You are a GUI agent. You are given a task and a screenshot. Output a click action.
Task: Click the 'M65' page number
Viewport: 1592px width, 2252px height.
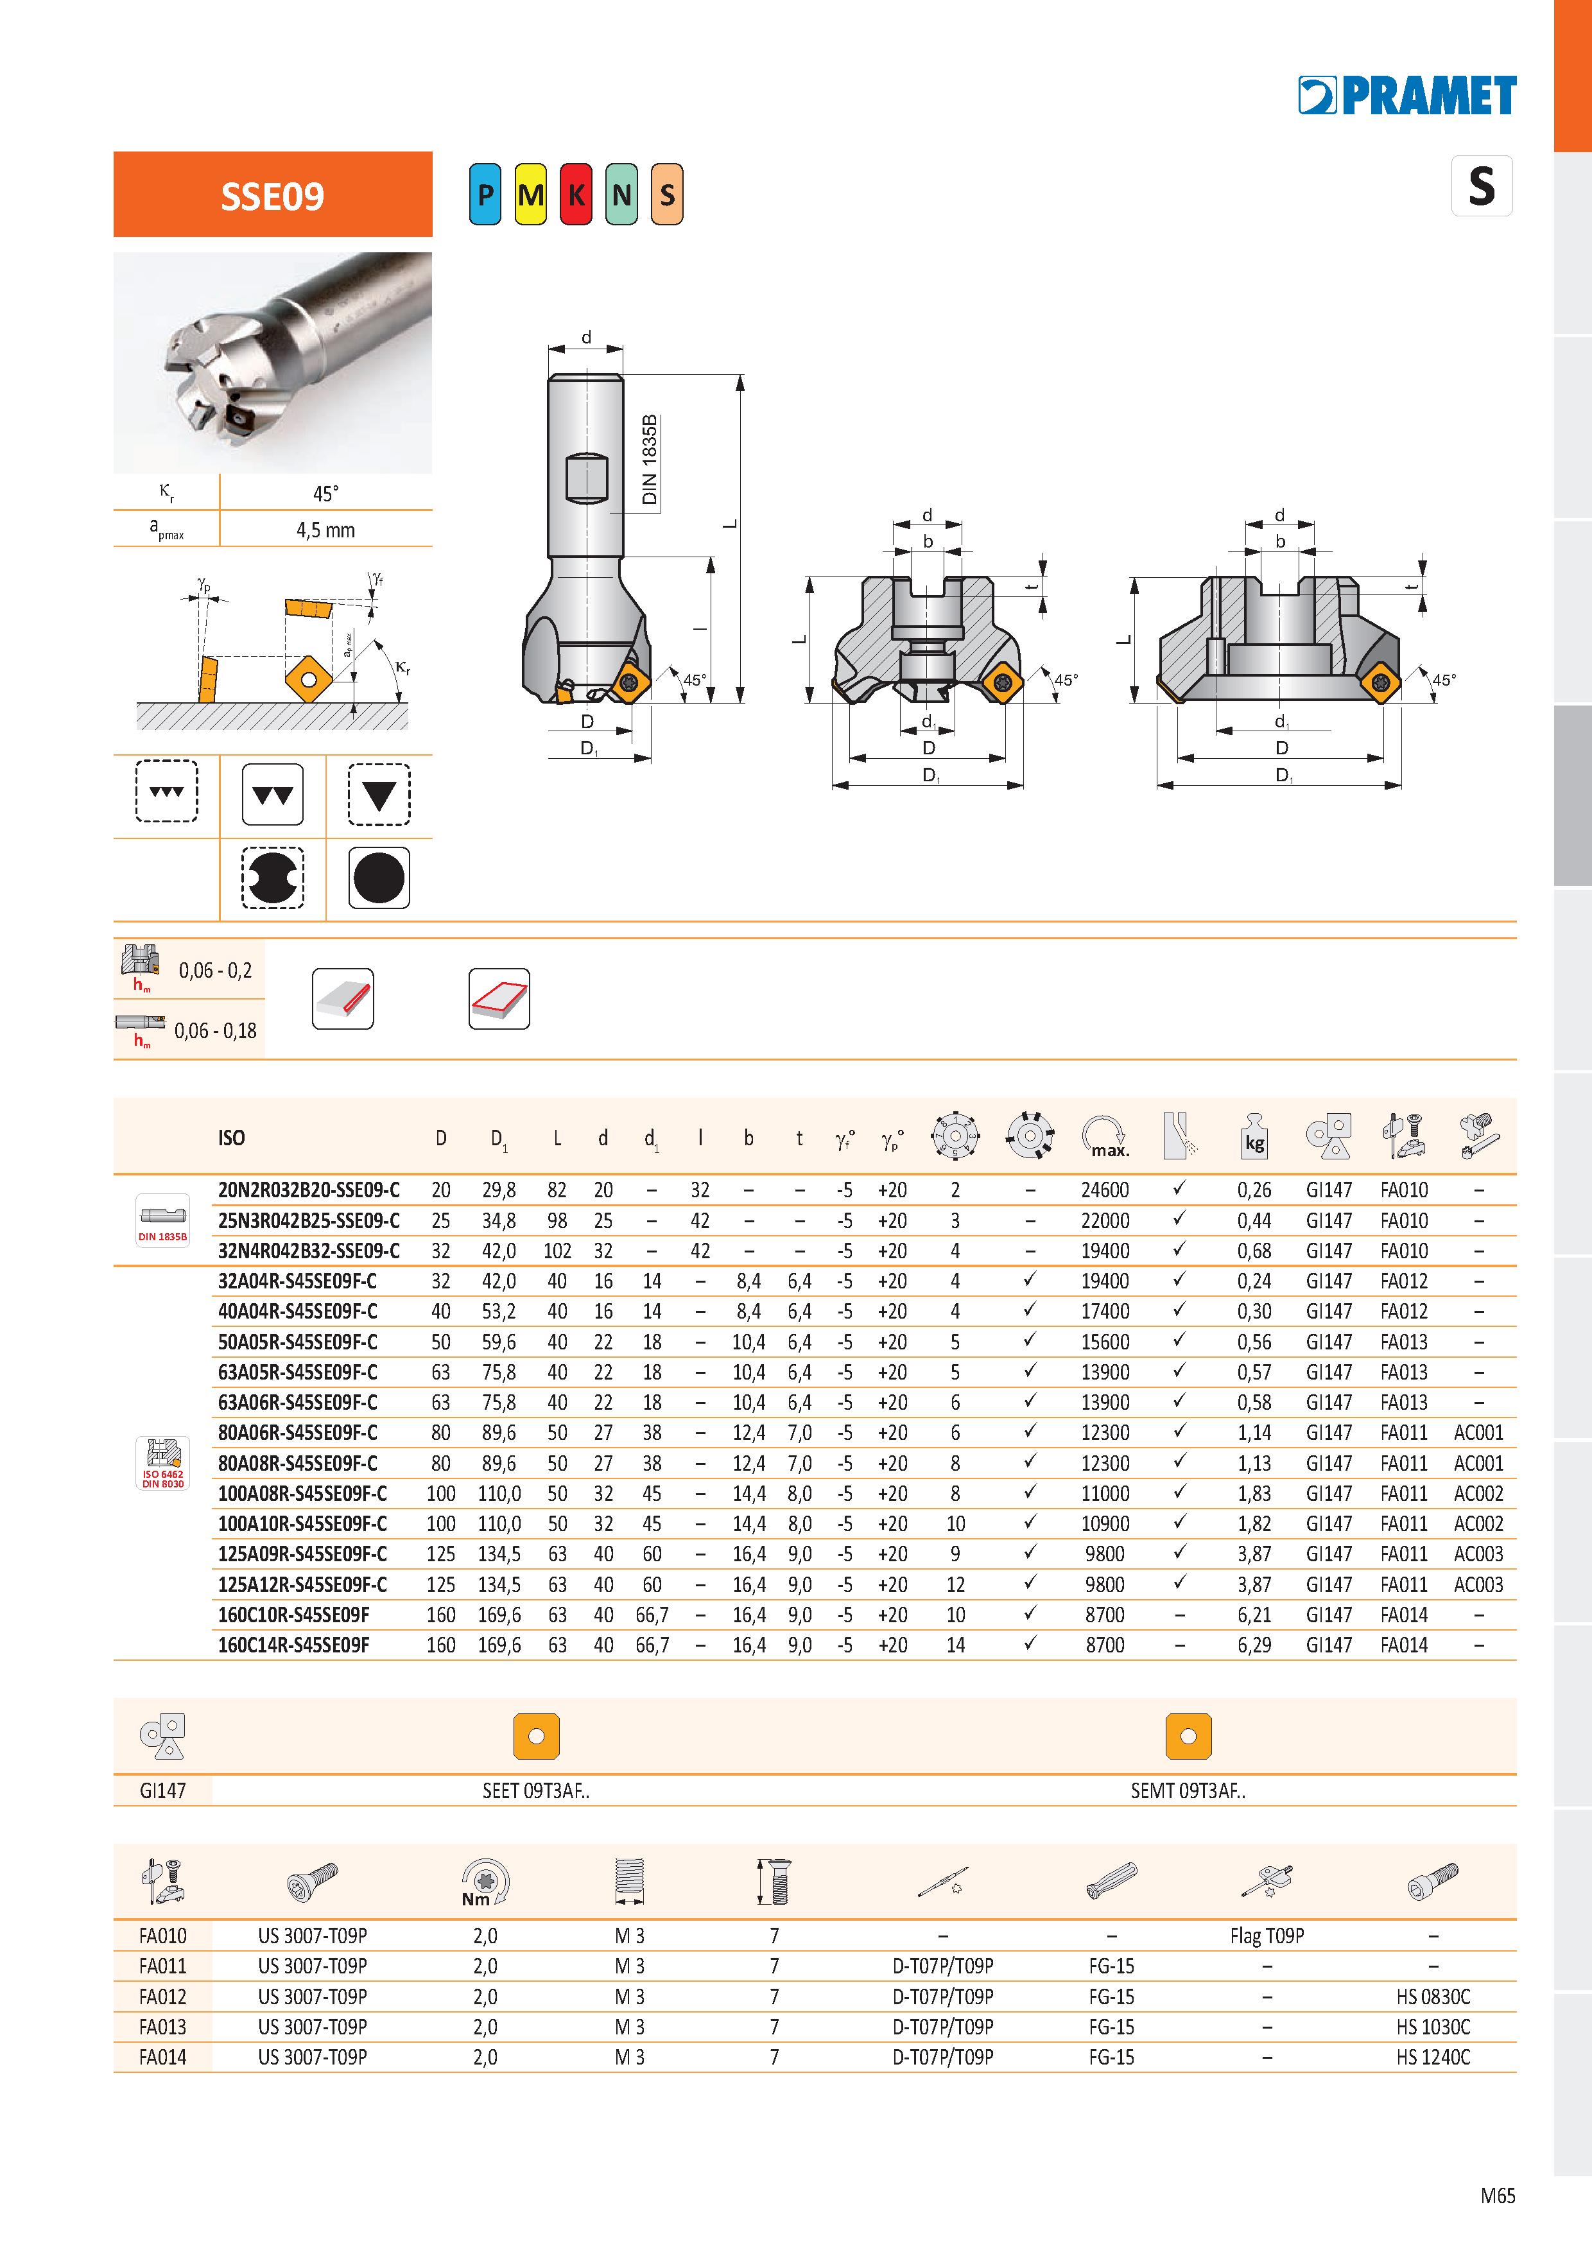1498,2196
